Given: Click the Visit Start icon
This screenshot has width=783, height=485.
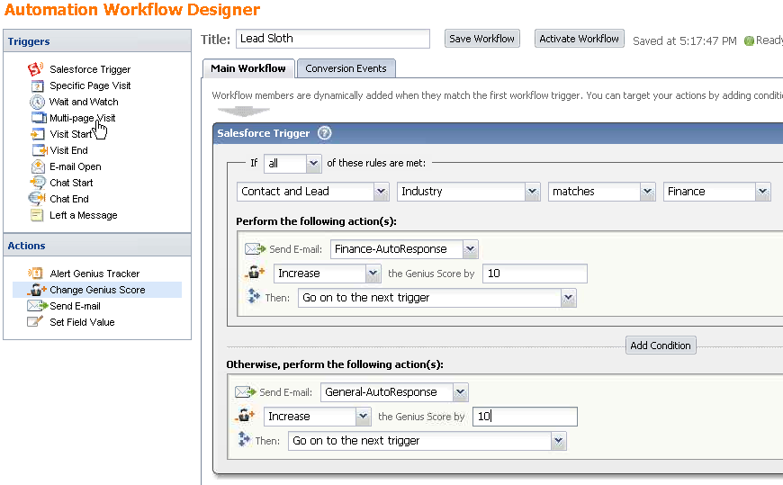Looking at the screenshot, I should tap(37, 134).
